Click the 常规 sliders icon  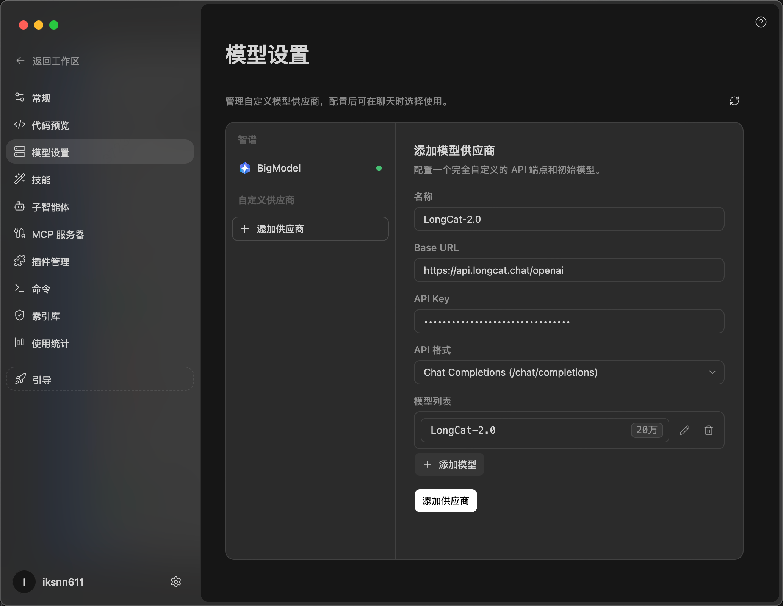click(20, 97)
